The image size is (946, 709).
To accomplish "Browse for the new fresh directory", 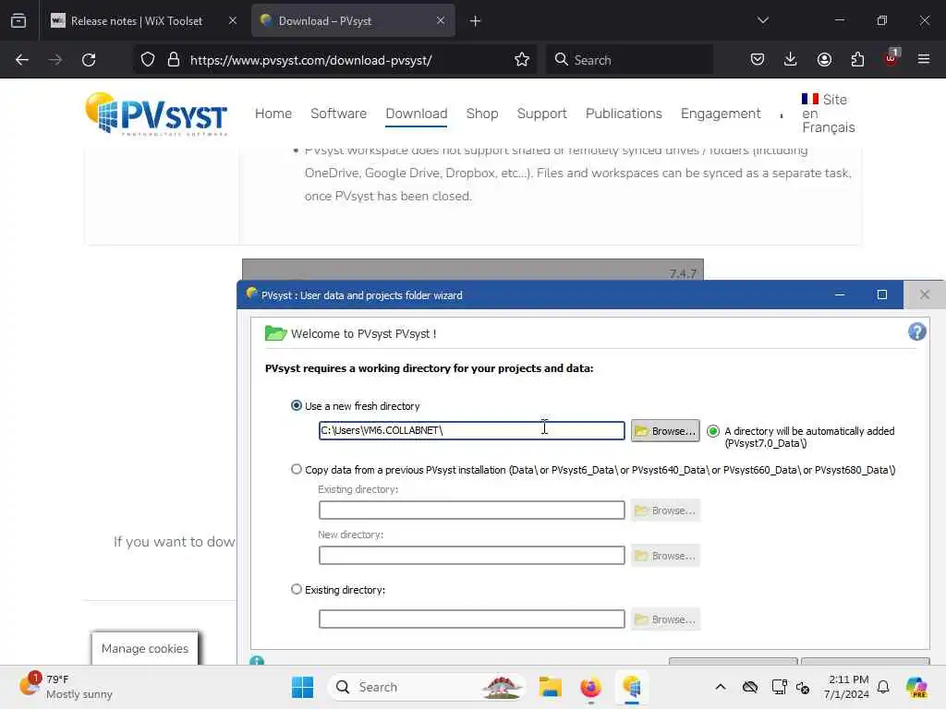I will tap(665, 430).
